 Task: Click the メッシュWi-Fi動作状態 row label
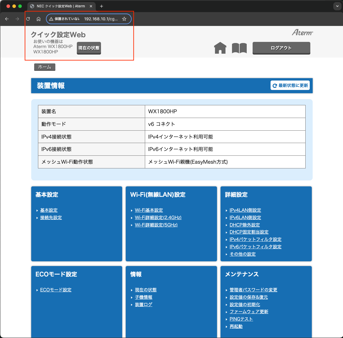click(x=67, y=162)
